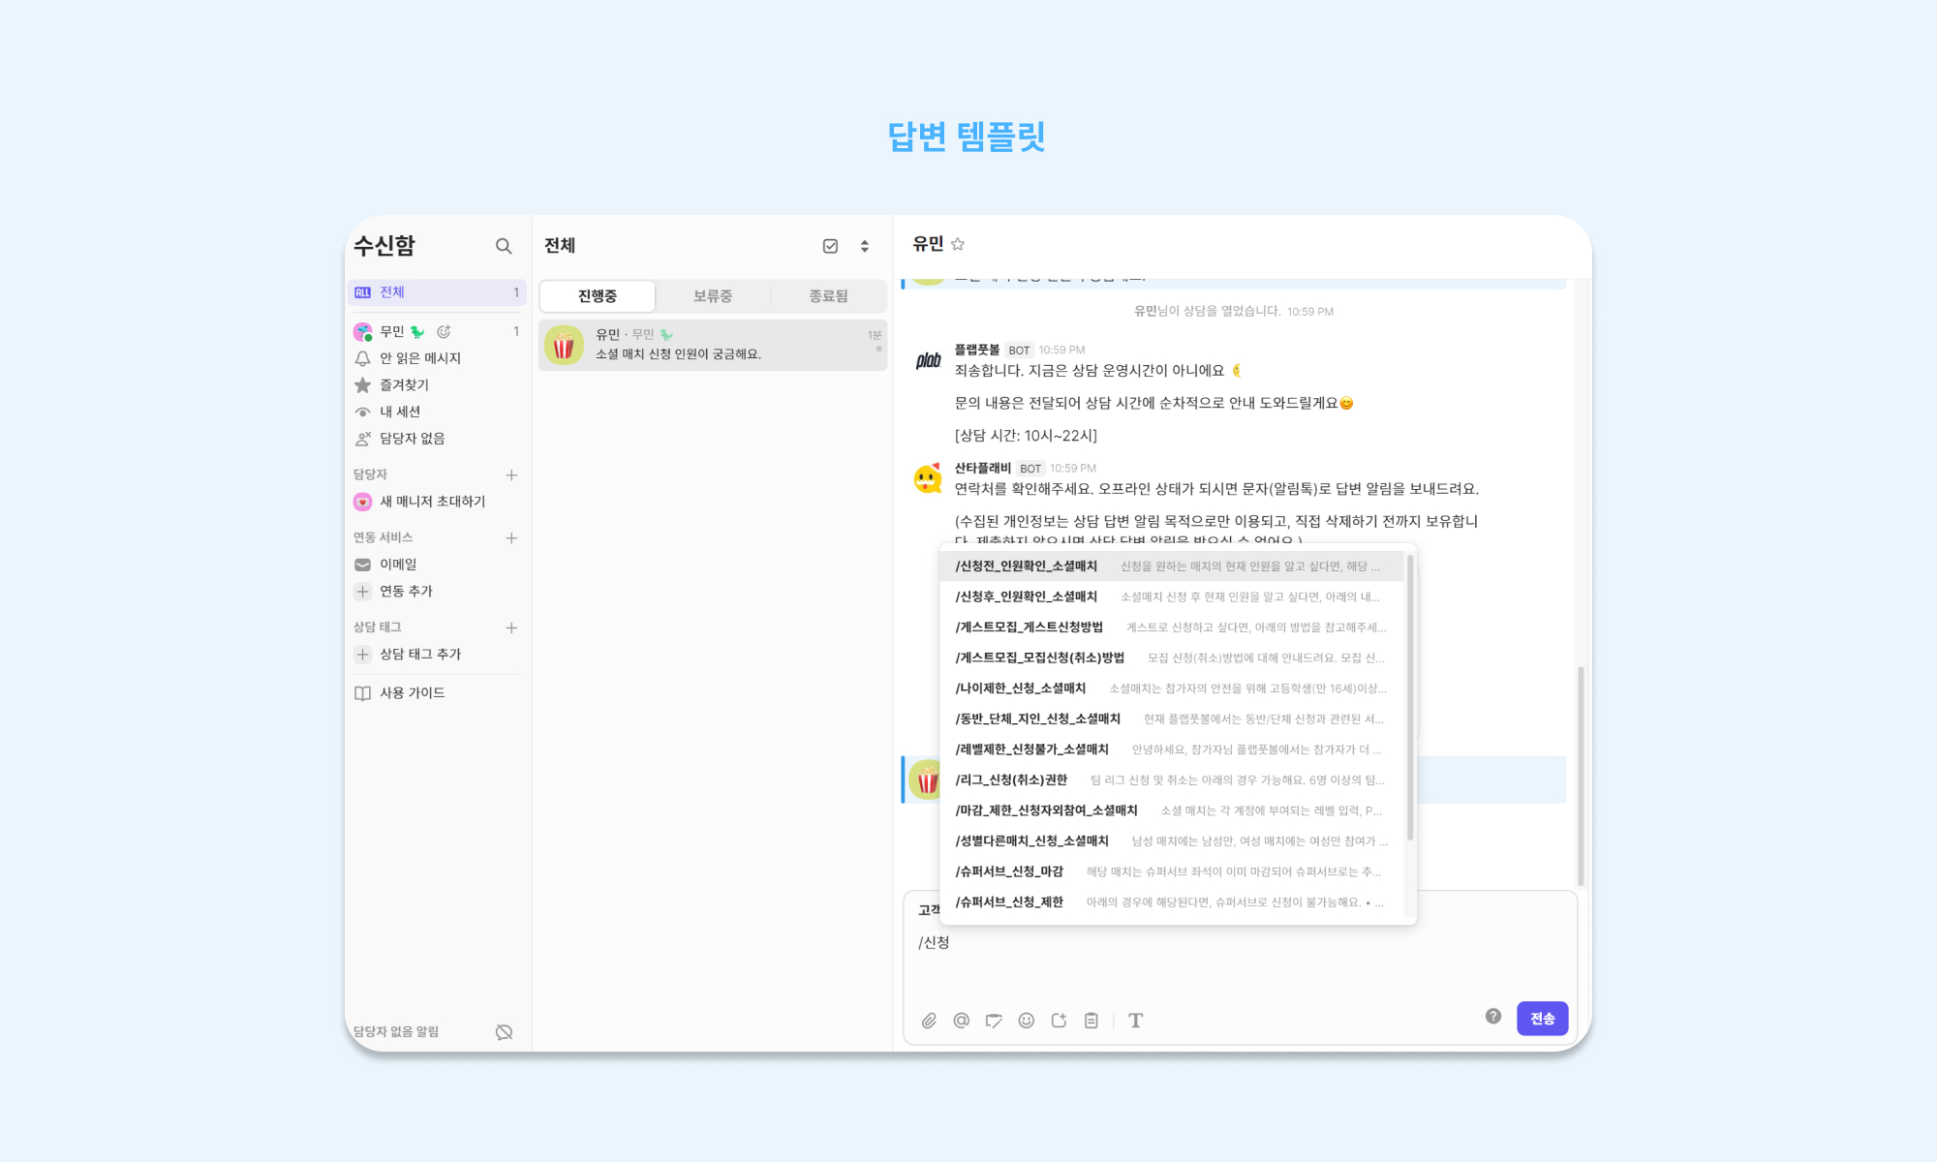Click 상담 태그 추가

click(437, 655)
